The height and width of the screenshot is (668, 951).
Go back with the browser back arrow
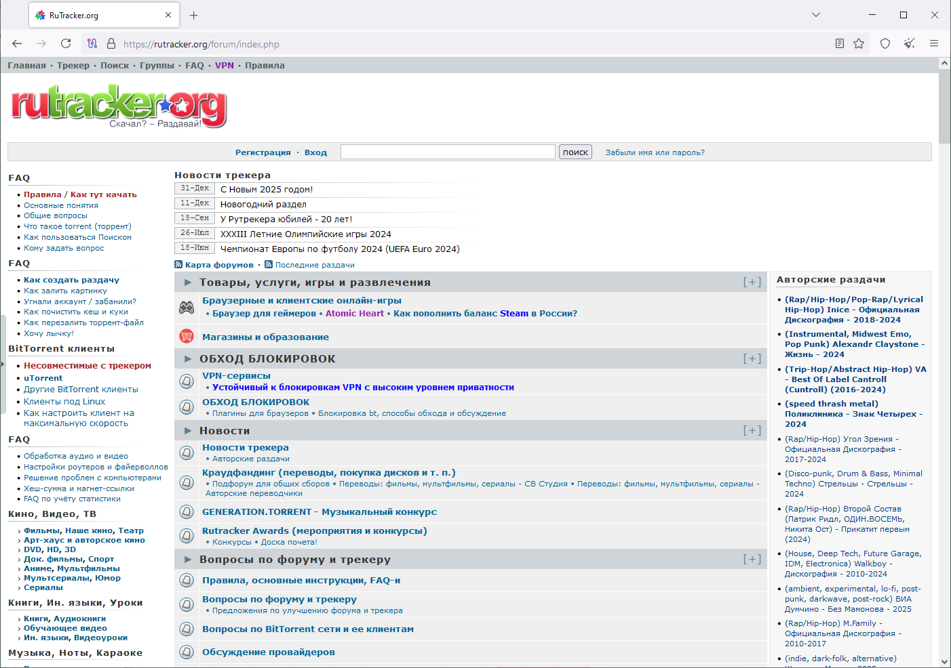coord(17,43)
